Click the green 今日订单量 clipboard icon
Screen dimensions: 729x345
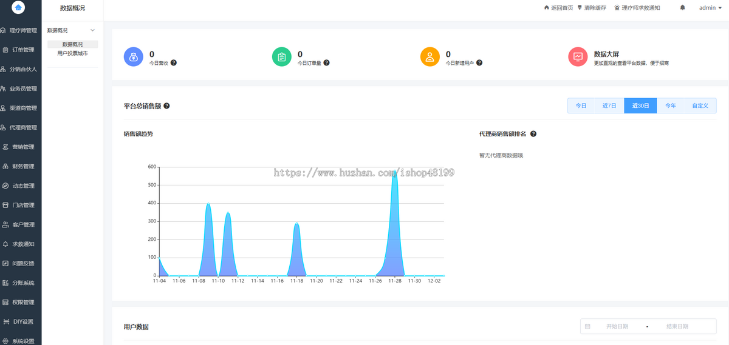click(281, 57)
